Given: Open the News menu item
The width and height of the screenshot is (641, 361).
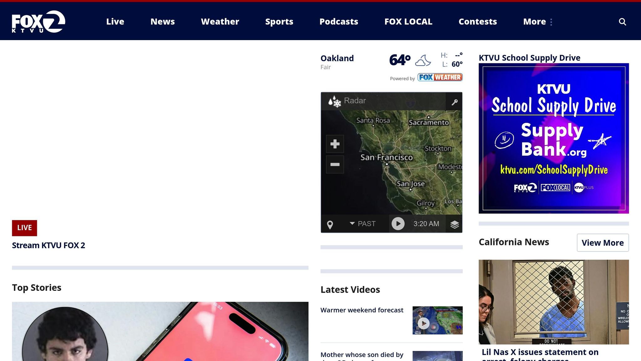Looking at the screenshot, I should [162, 22].
